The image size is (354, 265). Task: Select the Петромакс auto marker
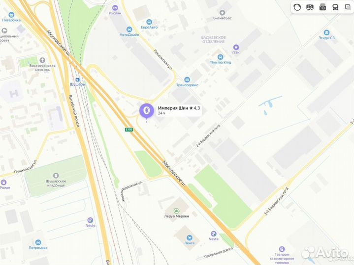point(38,242)
